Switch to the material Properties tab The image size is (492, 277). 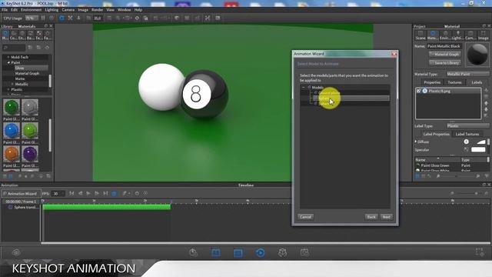[x=432, y=82]
